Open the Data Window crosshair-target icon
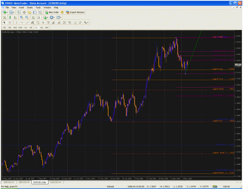243x189 pixels. tap(24, 12)
